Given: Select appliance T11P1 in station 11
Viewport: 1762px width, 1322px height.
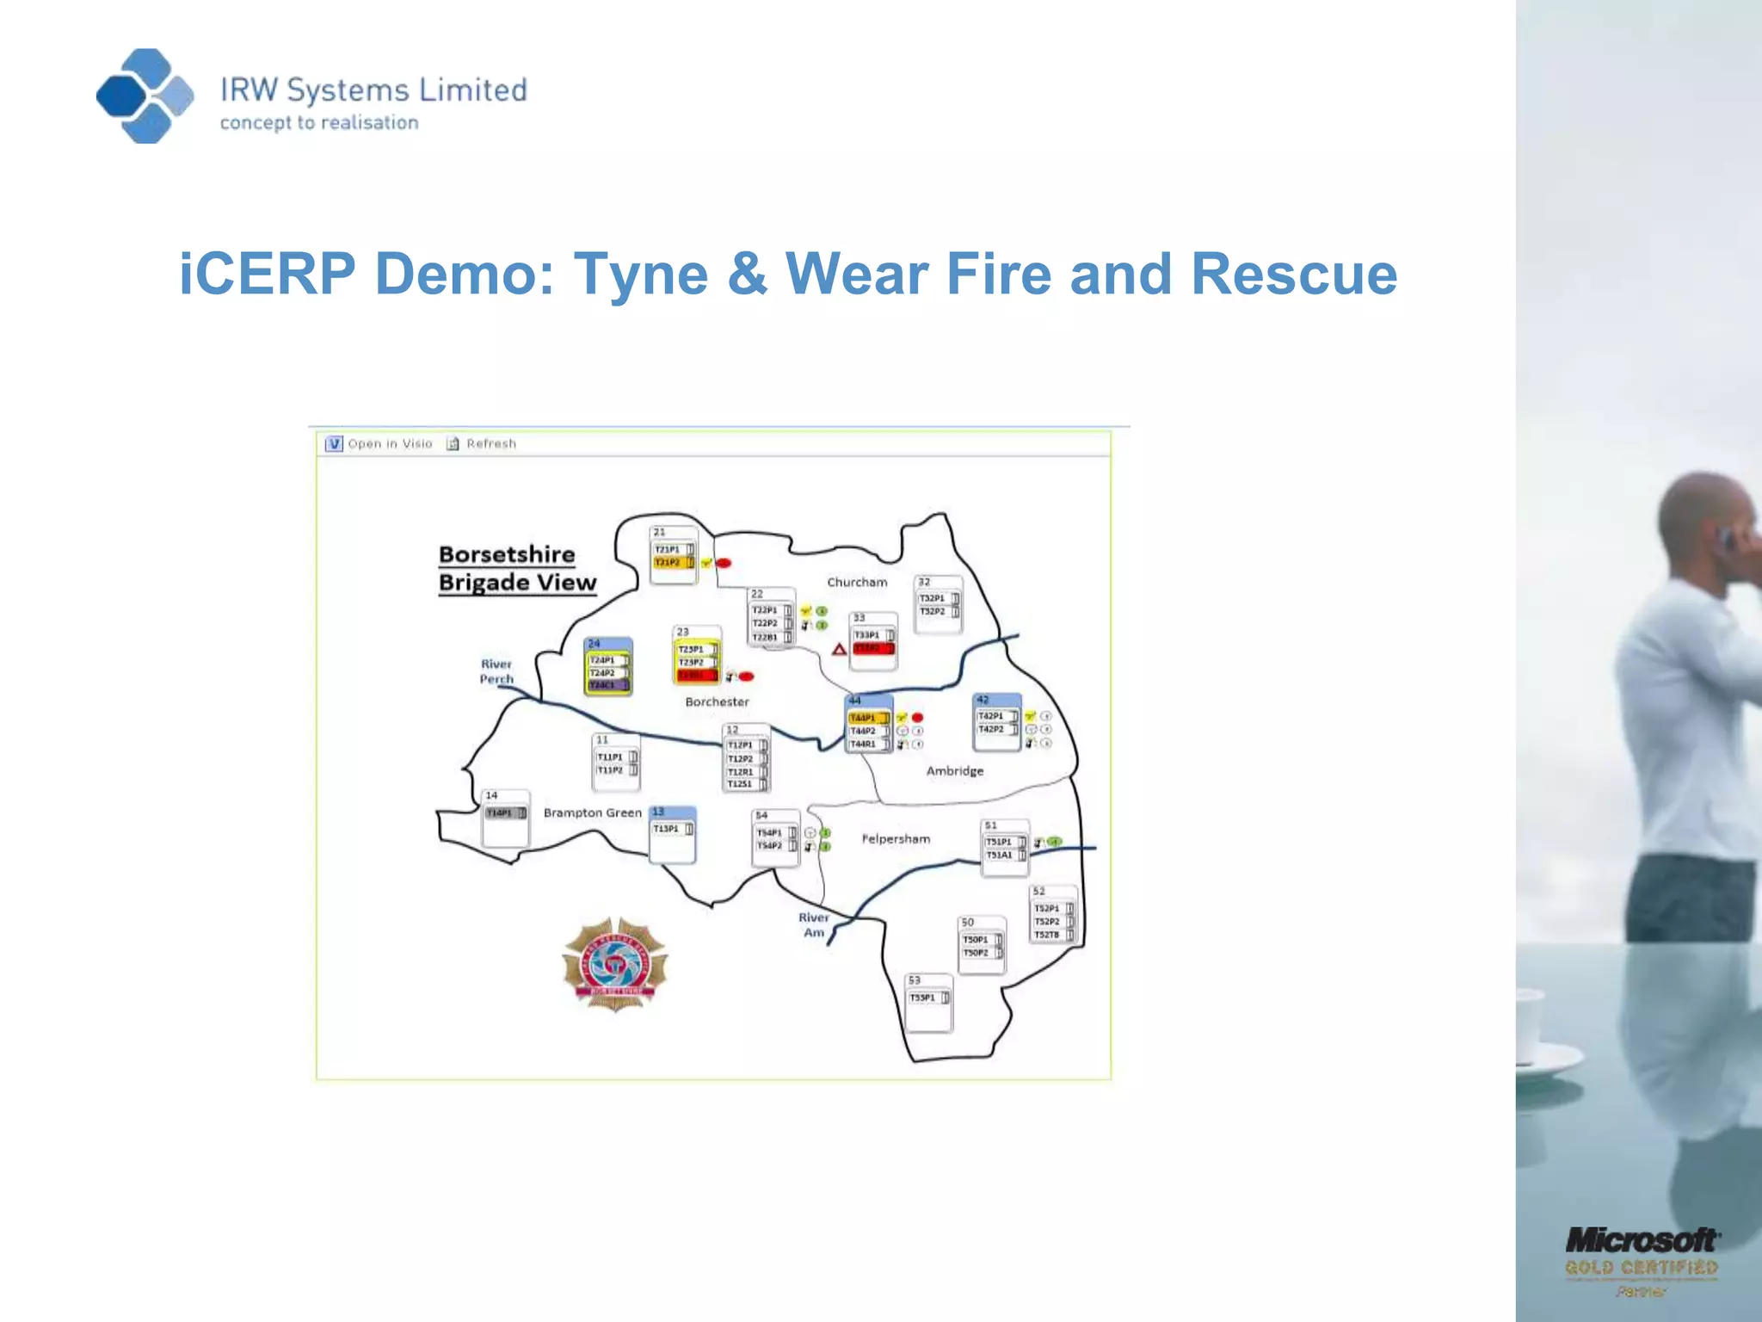Looking at the screenshot, I should point(617,757).
